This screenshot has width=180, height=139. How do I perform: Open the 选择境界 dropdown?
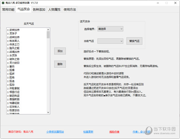(110, 29)
